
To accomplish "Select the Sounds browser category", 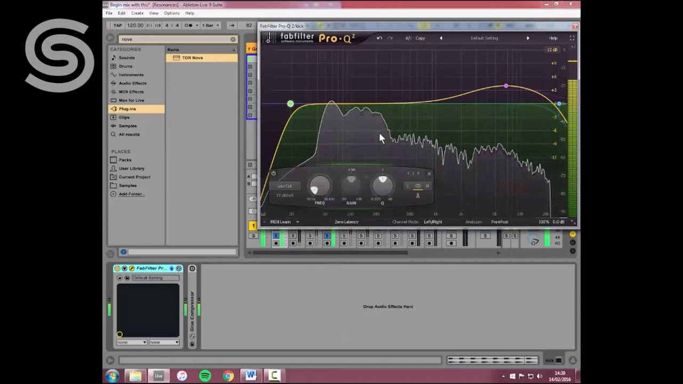I will (126, 58).
